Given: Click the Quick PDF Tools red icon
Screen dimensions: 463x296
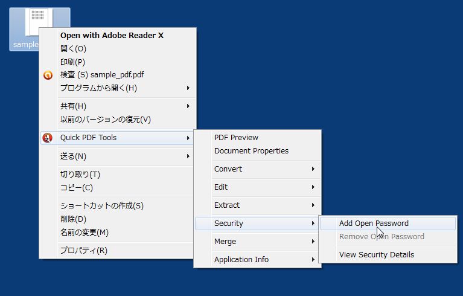Looking at the screenshot, I should [48, 138].
